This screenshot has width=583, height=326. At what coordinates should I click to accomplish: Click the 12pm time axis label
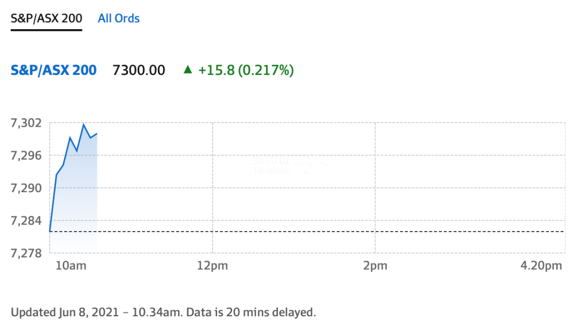click(212, 266)
